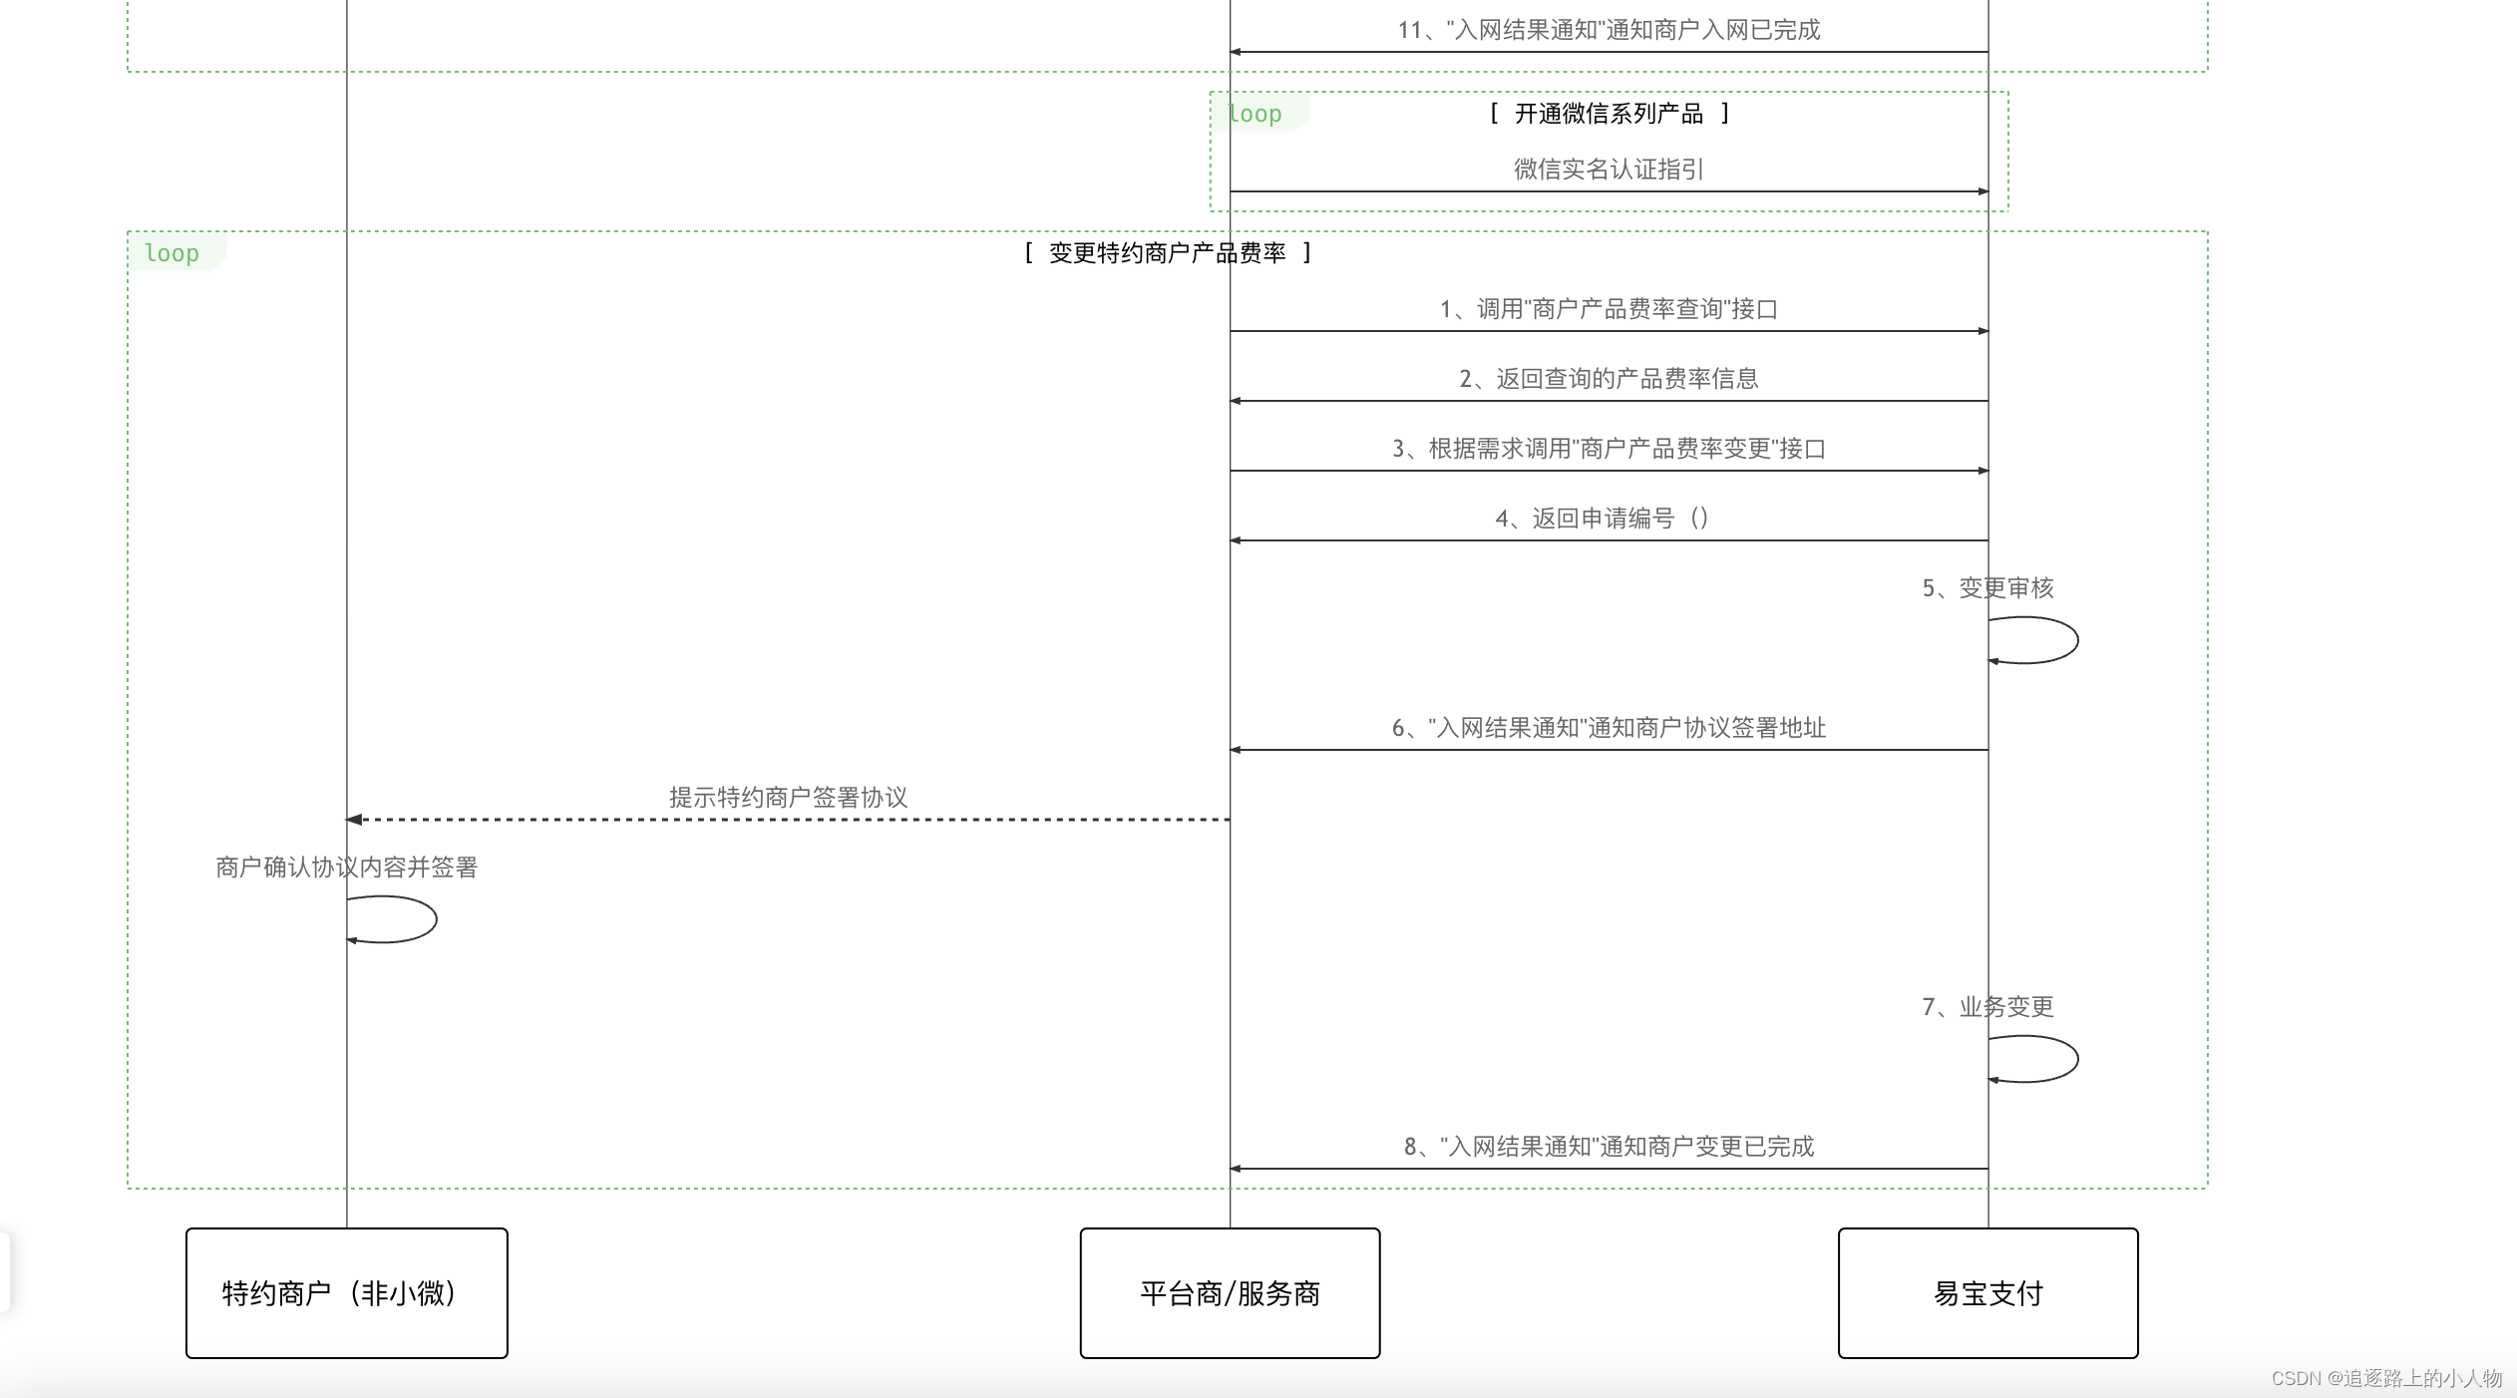Click the 商户确认协议内容并签署 self-loop arrow
Screen dimensions: 2517x1398
pyautogui.click(x=393, y=919)
